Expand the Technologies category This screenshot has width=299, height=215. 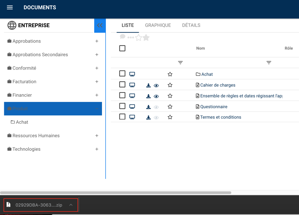tap(97, 149)
